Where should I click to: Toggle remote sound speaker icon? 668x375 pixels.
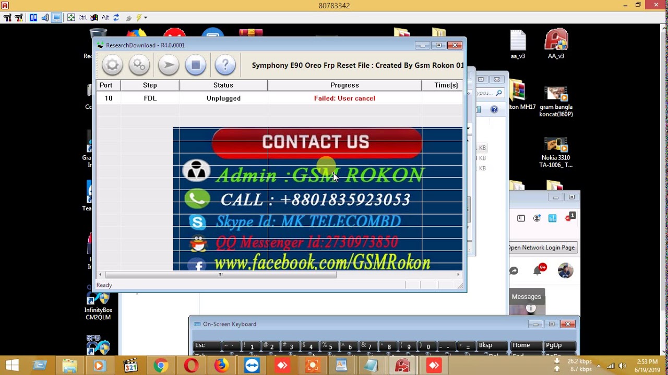point(45,18)
